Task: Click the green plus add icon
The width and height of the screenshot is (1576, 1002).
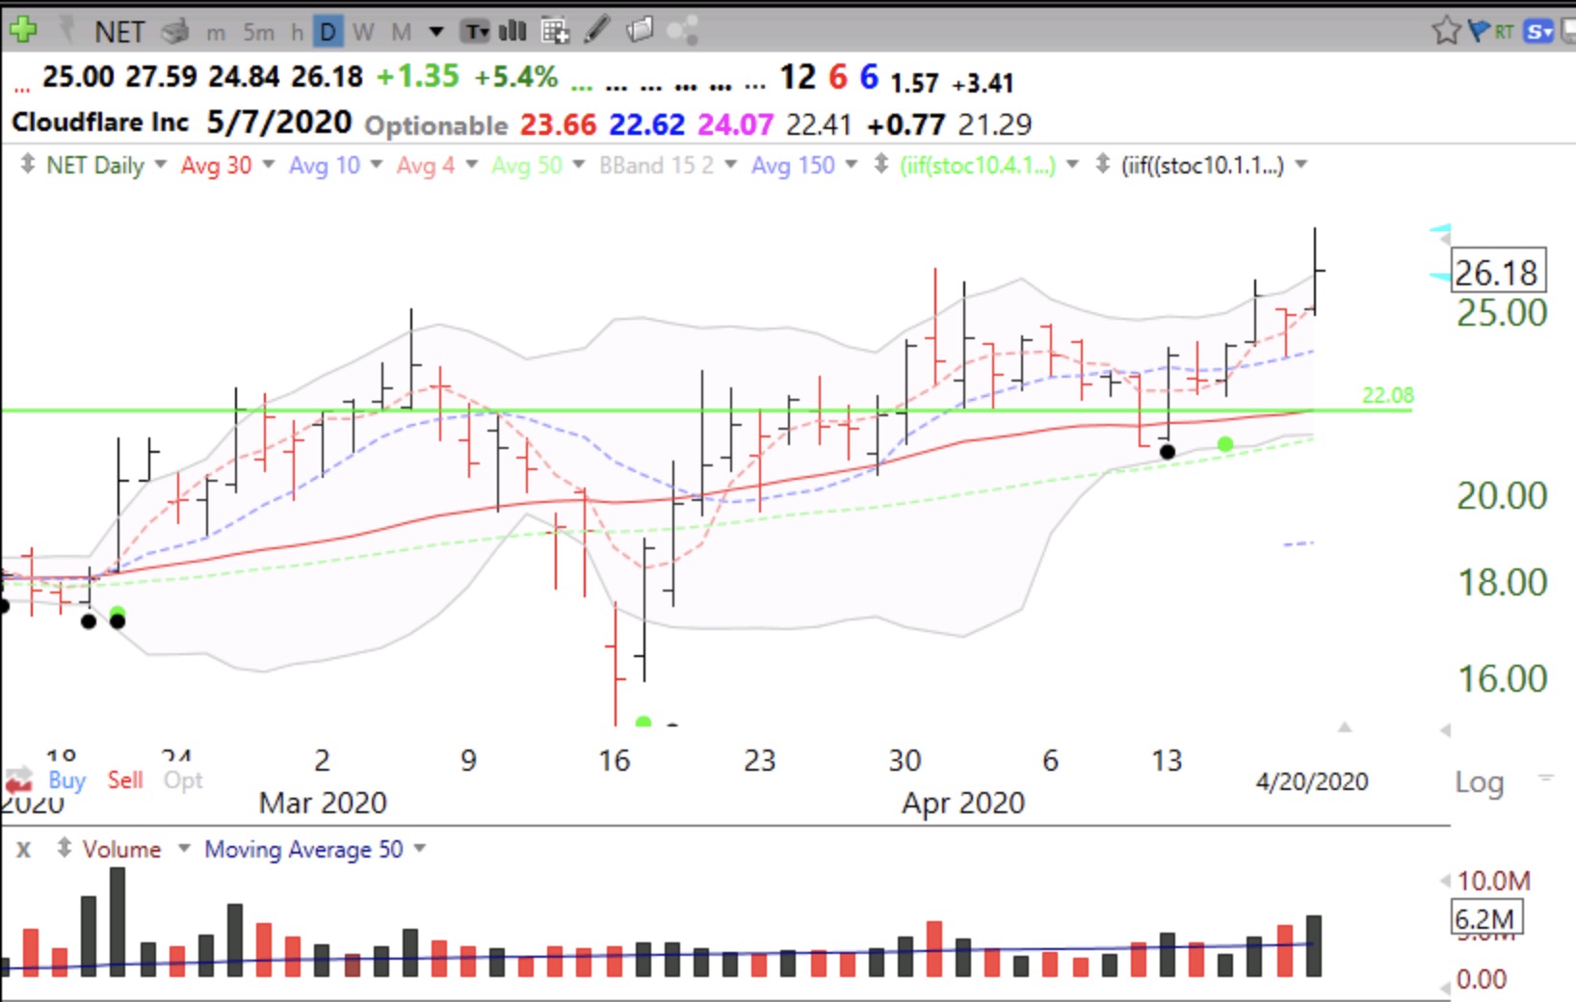Action: [22, 30]
